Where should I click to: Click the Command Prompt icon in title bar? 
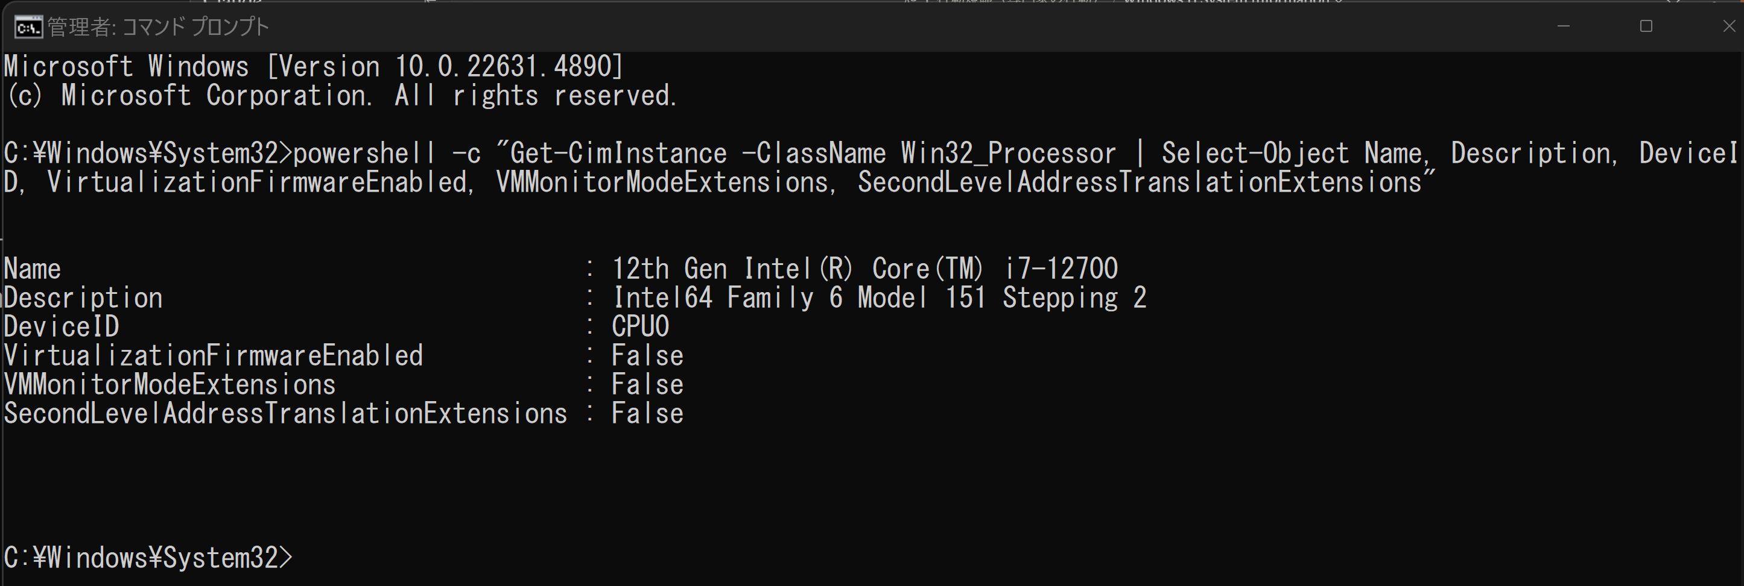[x=28, y=28]
